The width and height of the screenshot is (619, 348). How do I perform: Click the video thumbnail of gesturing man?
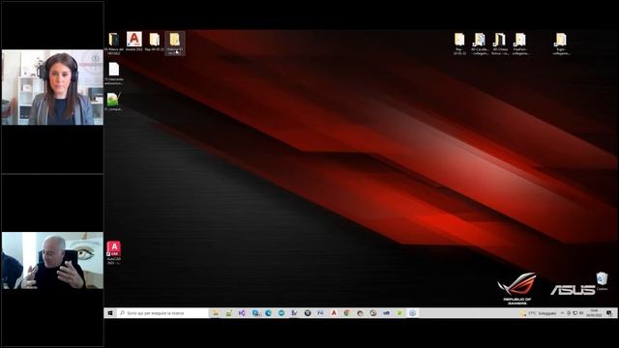(x=52, y=260)
